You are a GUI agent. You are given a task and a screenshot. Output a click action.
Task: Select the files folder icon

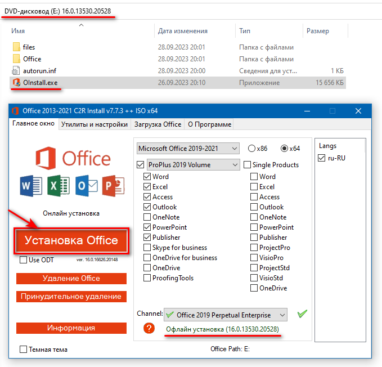click(x=16, y=47)
